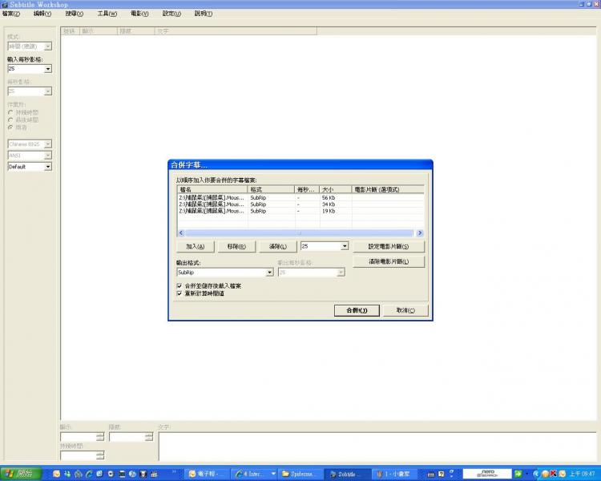The width and height of the screenshot is (601, 481).
Task: Click the 隱藏 time stepper at bottom
Action: click(149, 436)
